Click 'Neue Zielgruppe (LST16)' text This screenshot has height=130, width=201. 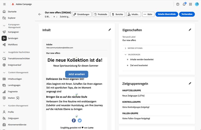point(133,96)
